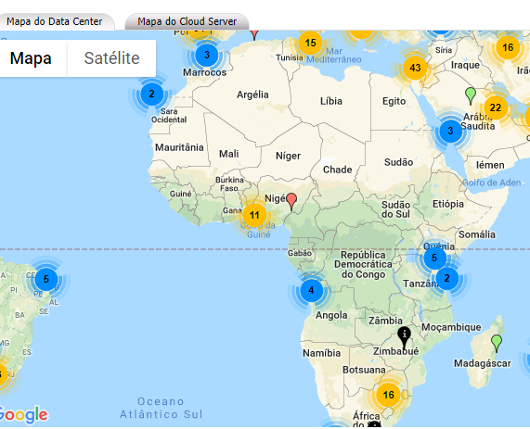Click the Mali country label
This screenshot has width=530, height=429.
click(229, 154)
